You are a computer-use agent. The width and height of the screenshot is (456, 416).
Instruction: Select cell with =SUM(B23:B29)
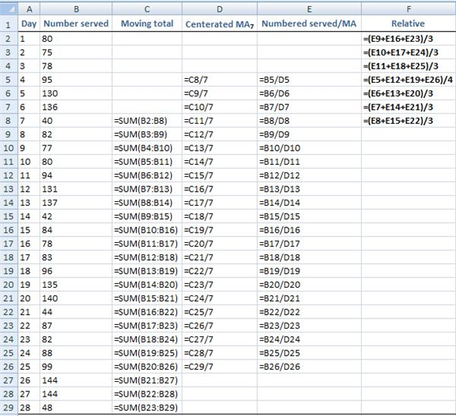coord(147,407)
